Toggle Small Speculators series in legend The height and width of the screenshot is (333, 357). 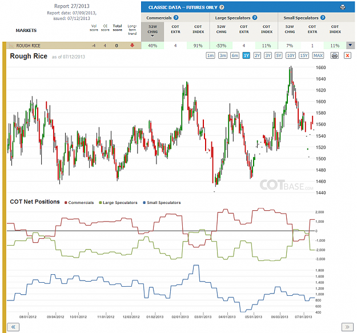pos(162,203)
